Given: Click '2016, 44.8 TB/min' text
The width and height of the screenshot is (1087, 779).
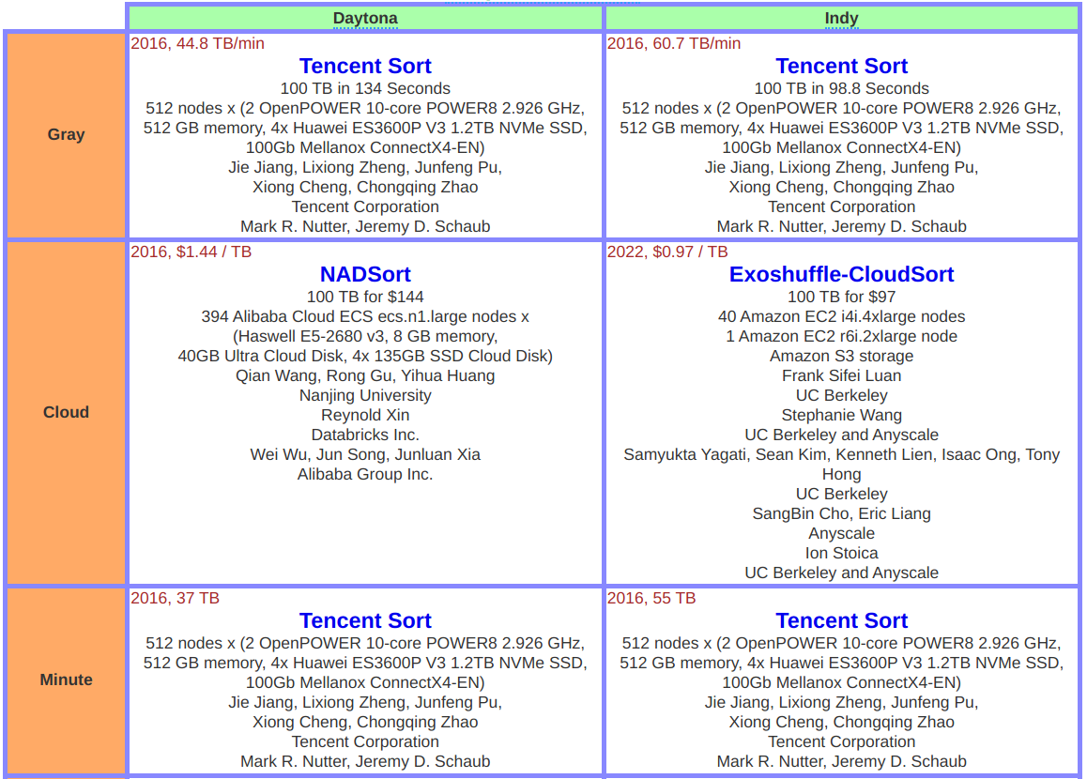Looking at the screenshot, I should pos(197,44).
